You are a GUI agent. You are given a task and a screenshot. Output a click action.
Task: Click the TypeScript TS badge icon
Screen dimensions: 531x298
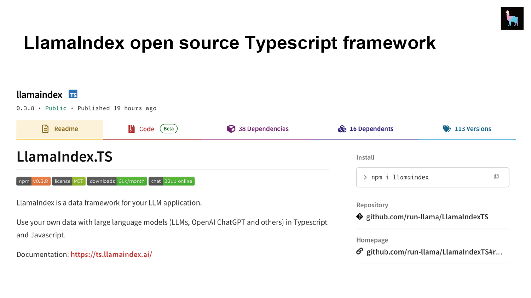[73, 94]
